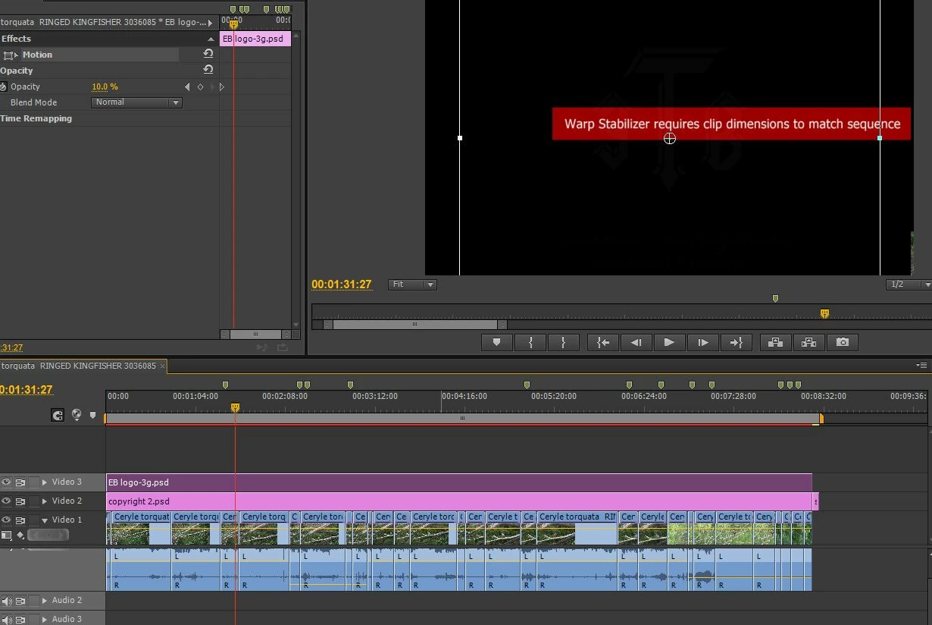
Task: Toggle track lock box on Video 2
Action: [33, 501]
